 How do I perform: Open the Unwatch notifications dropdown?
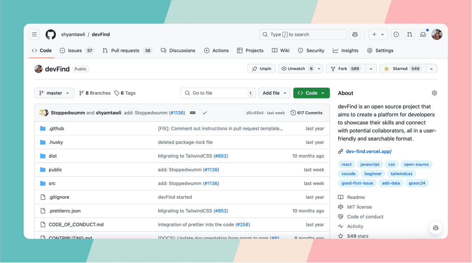coord(301,69)
